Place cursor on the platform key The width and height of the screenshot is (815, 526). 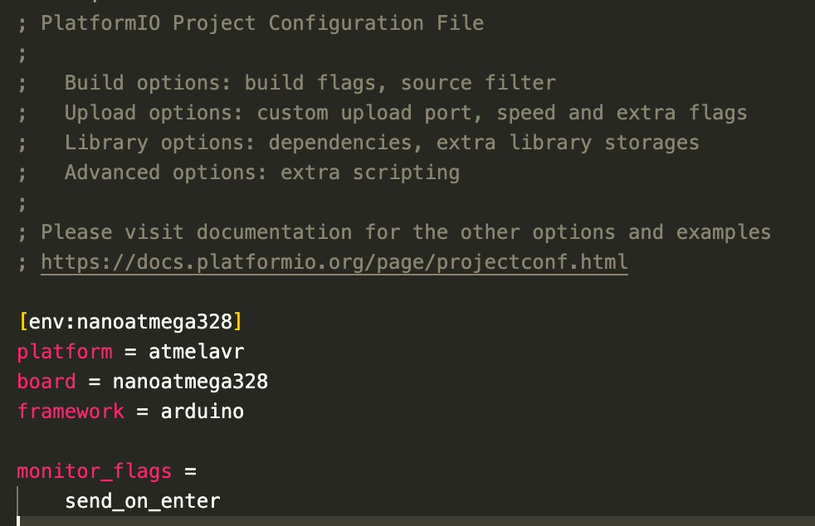click(65, 352)
